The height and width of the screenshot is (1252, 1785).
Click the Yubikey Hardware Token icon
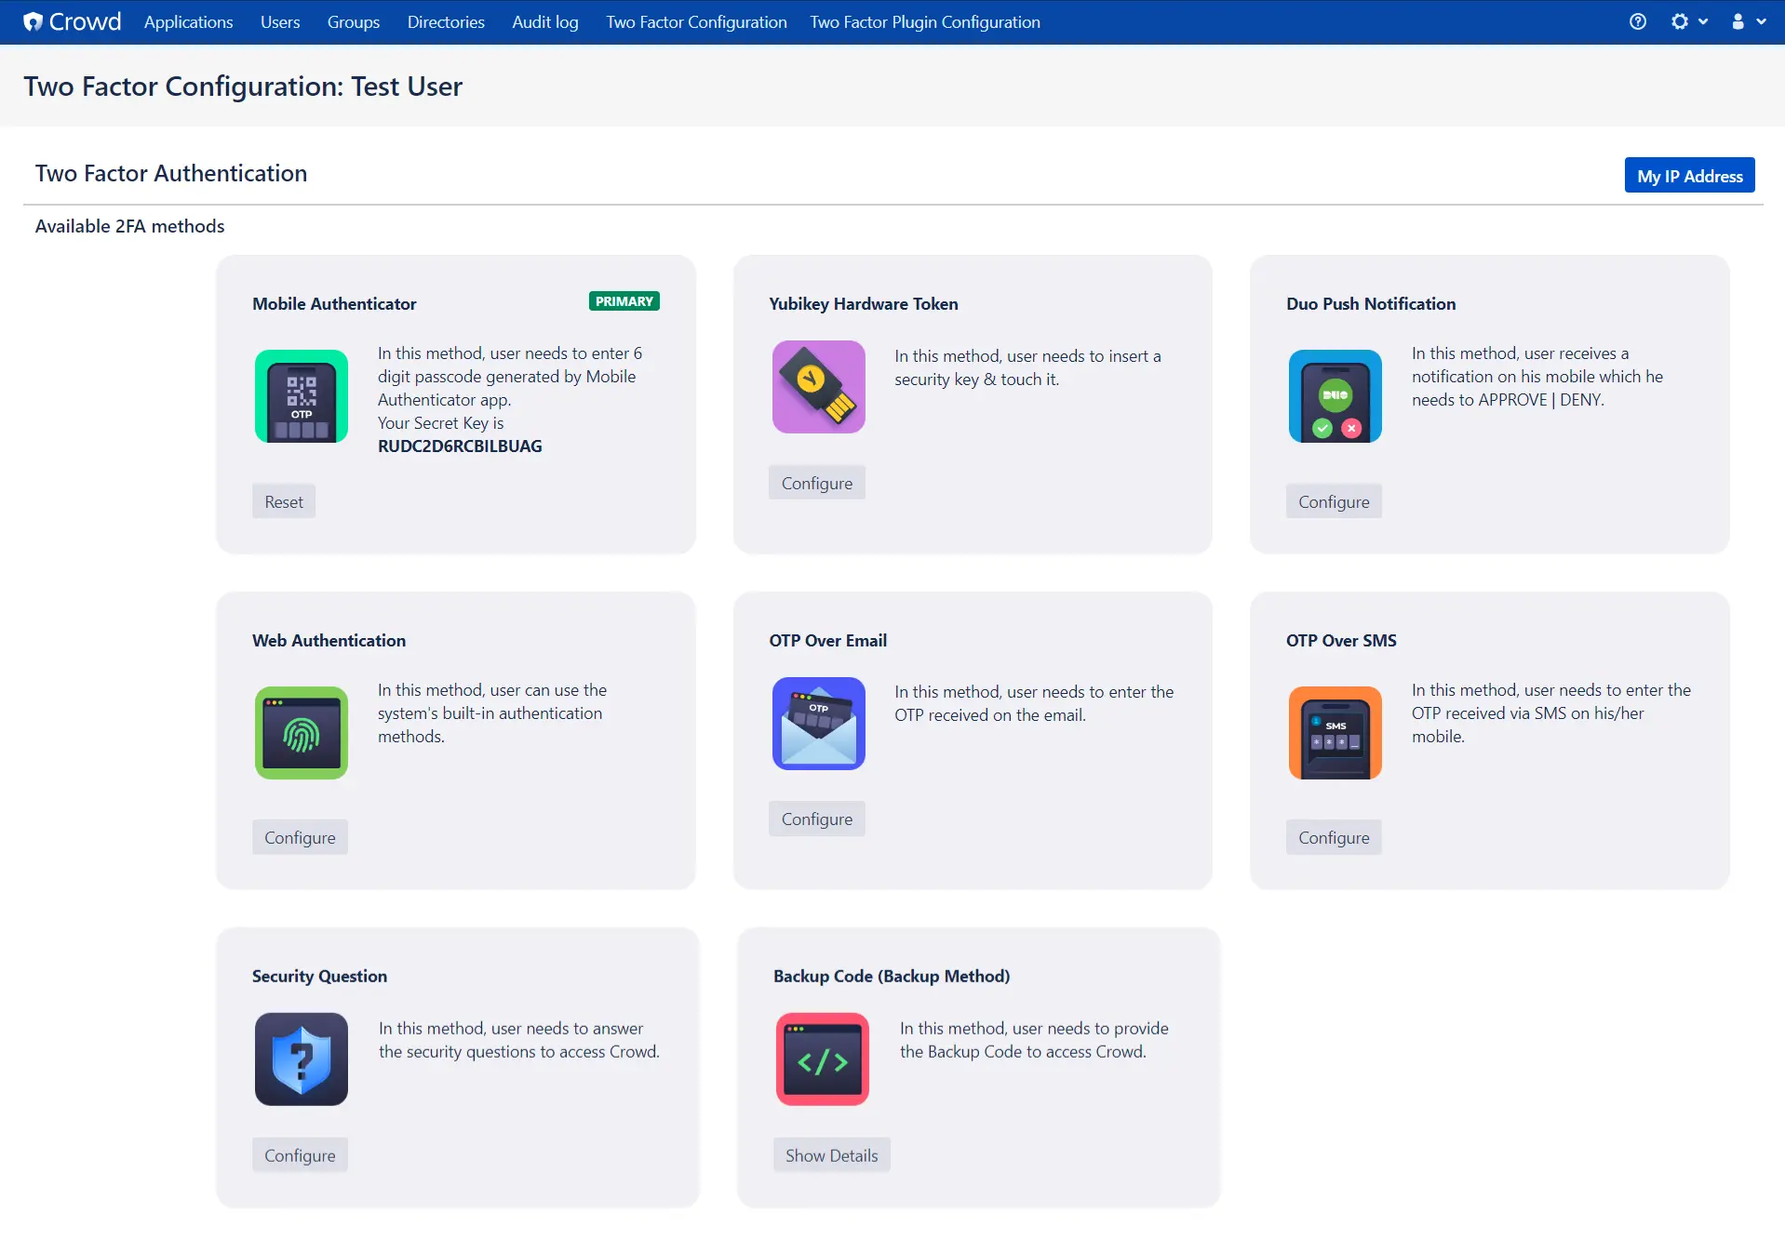point(819,387)
